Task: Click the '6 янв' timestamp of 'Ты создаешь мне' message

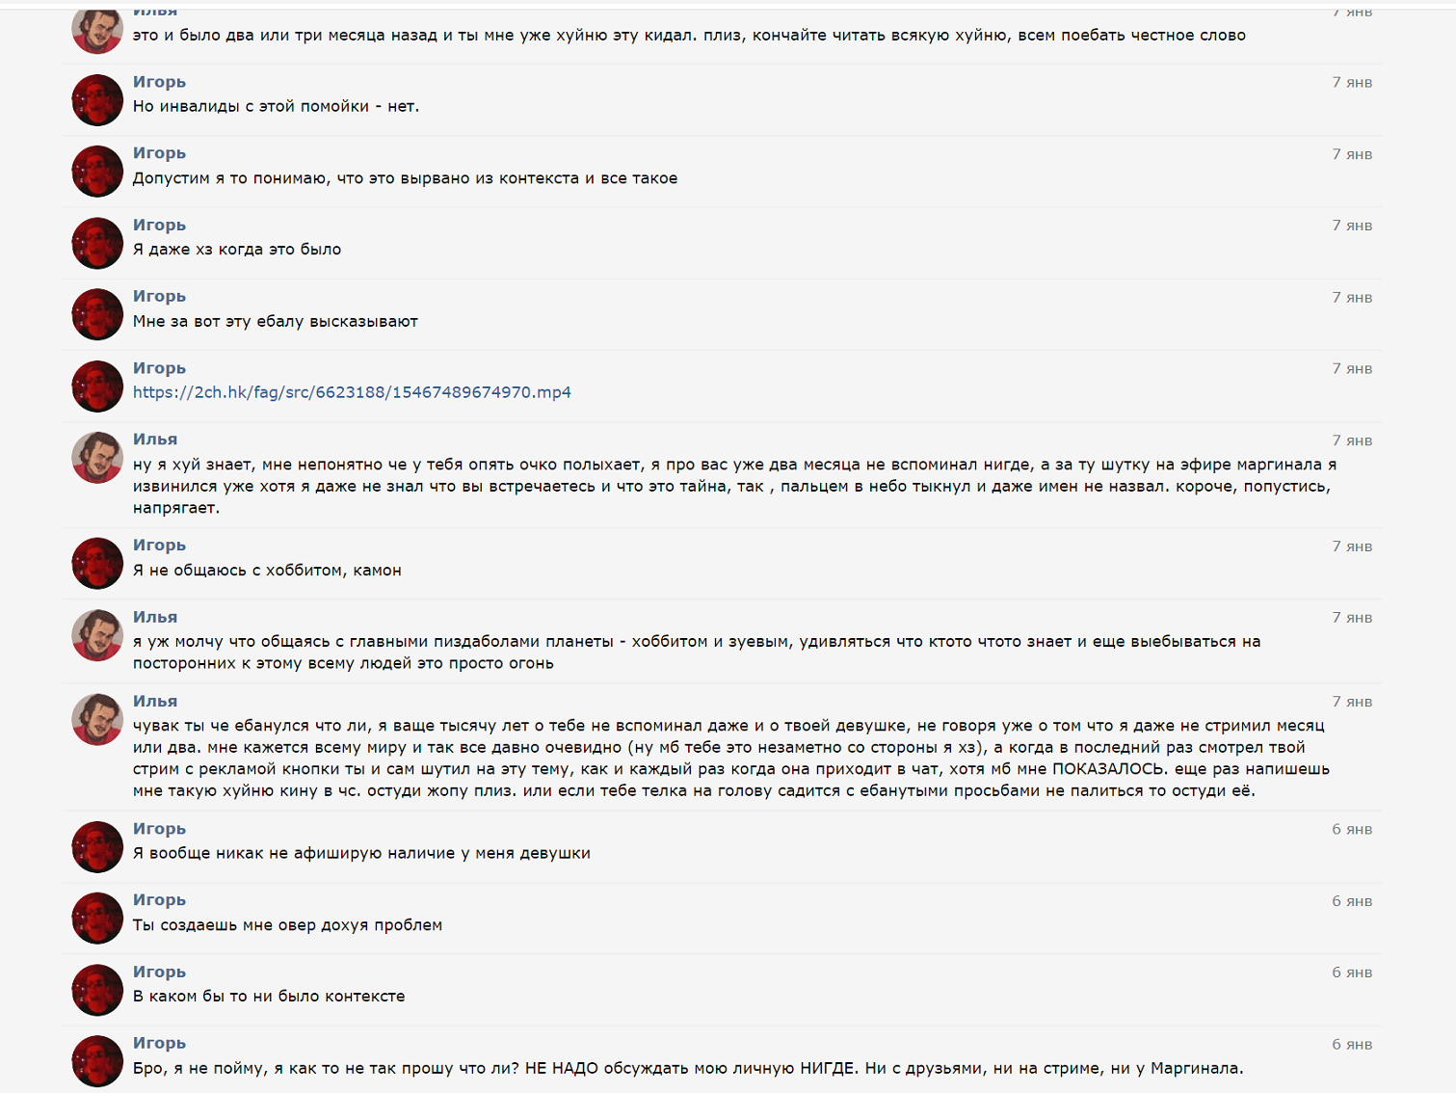Action: 1352,901
